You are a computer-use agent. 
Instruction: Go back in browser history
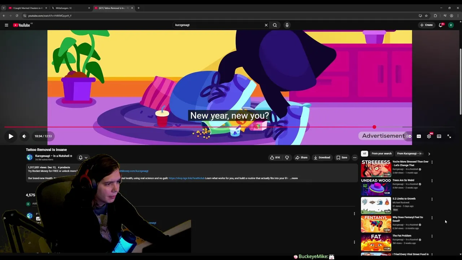click(x=4, y=16)
